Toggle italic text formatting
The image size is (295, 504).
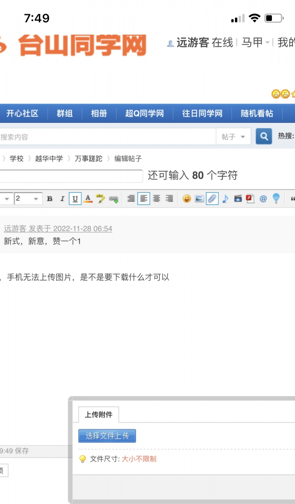62,199
